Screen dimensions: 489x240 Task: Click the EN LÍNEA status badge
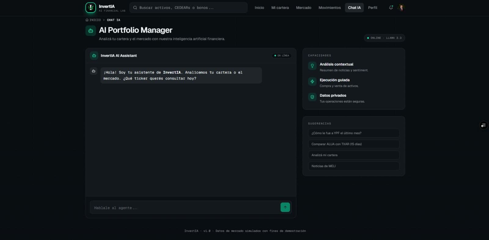[x=281, y=56]
